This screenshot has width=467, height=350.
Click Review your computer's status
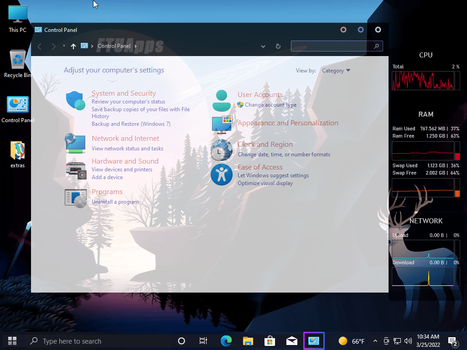click(128, 102)
